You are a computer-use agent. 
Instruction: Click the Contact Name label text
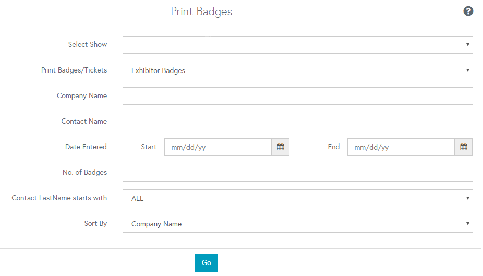click(84, 121)
